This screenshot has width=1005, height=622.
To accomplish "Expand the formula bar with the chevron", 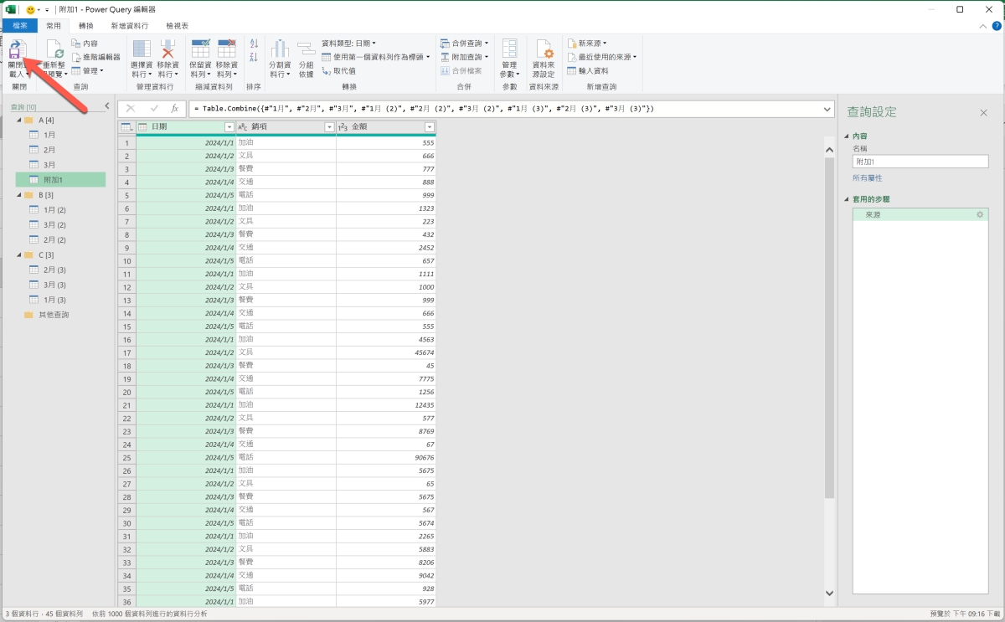I will pos(827,109).
